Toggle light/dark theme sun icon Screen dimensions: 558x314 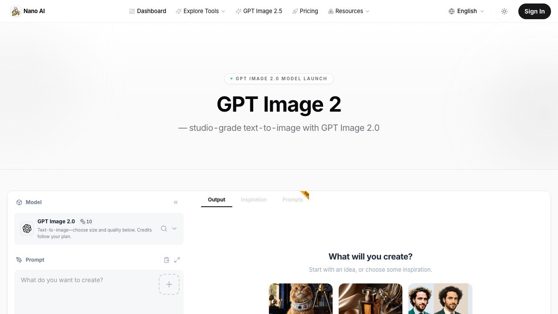coord(504,11)
